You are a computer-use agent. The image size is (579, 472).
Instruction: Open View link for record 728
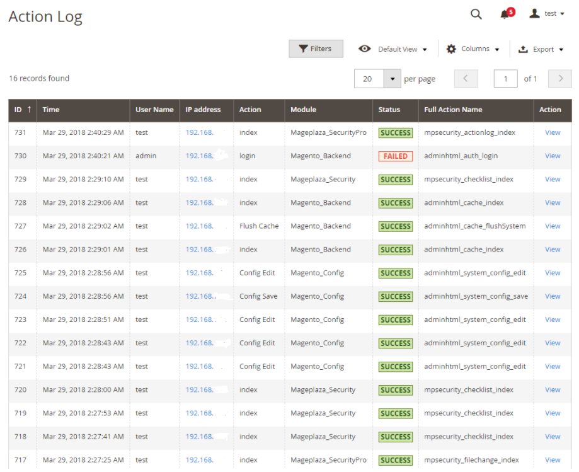pyautogui.click(x=553, y=203)
